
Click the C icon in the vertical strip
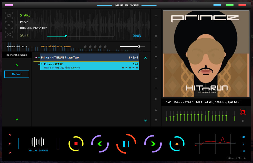pyautogui.click(x=156, y=110)
